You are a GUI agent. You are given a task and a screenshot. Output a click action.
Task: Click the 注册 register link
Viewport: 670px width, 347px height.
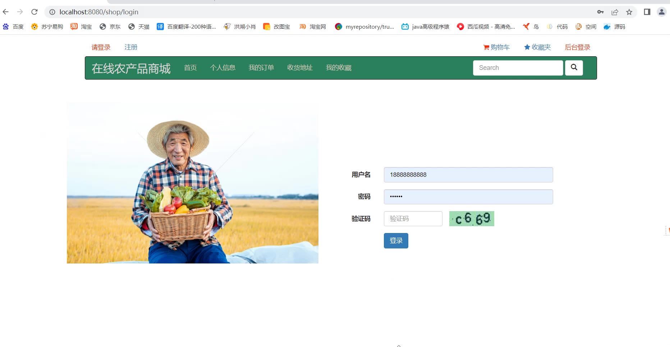tap(131, 47)
